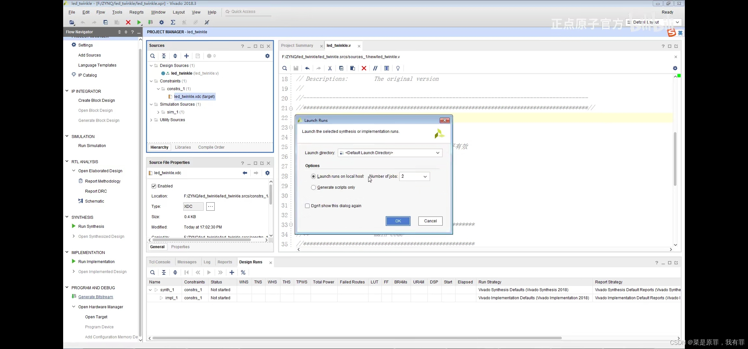Open the Number of jobs dropdown
Image resolution: width=748 pixels, height=349 pixels.
[x=414, y=176]
